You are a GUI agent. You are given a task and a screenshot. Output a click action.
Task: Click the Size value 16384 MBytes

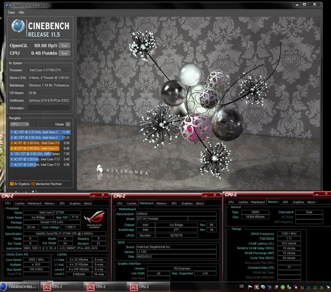(x=255, y=217)
